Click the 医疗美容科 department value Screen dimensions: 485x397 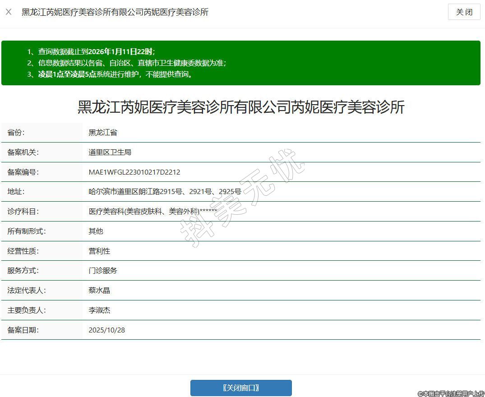pyautogui.click(x=152, y=212)
